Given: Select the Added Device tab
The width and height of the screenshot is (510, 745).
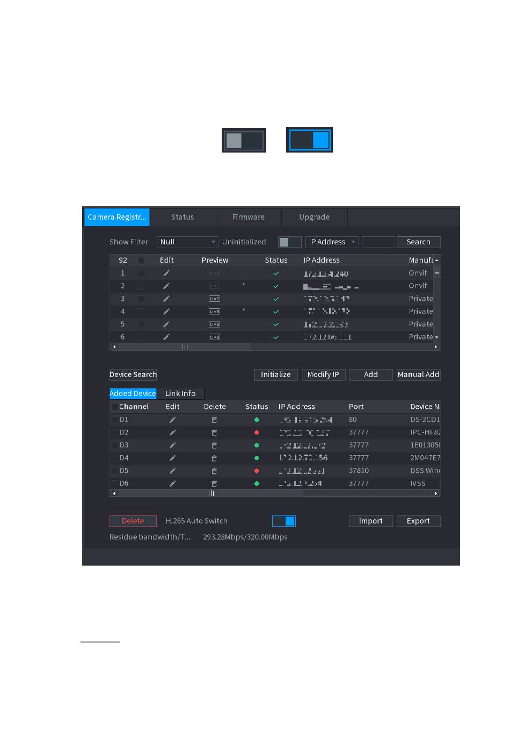Looking at the screenshot, I should coord(133,394).
